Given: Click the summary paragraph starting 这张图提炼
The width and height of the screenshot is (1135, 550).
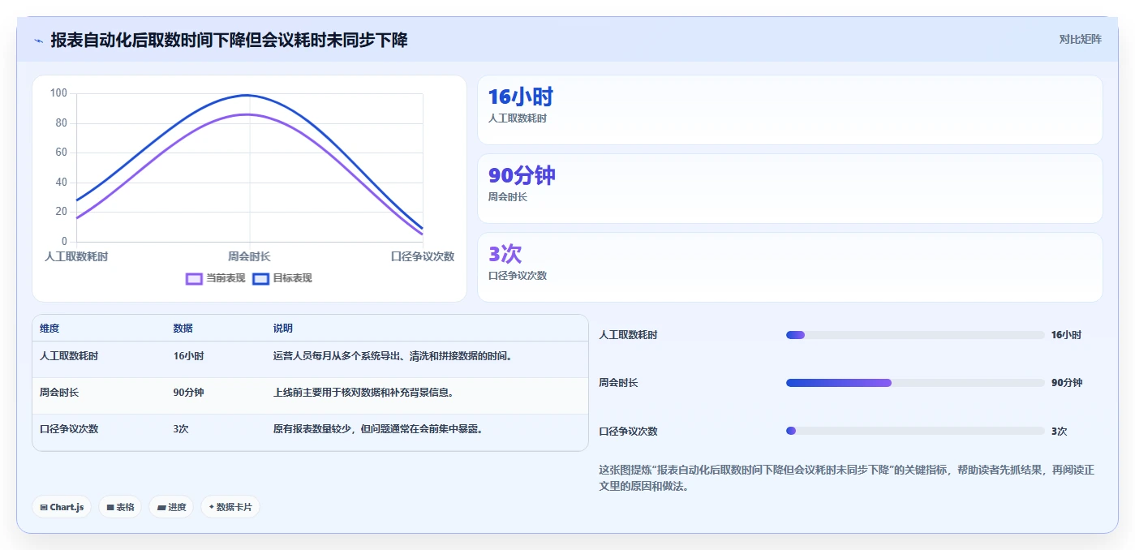Looking at the screenshot, I should (846, 479).
